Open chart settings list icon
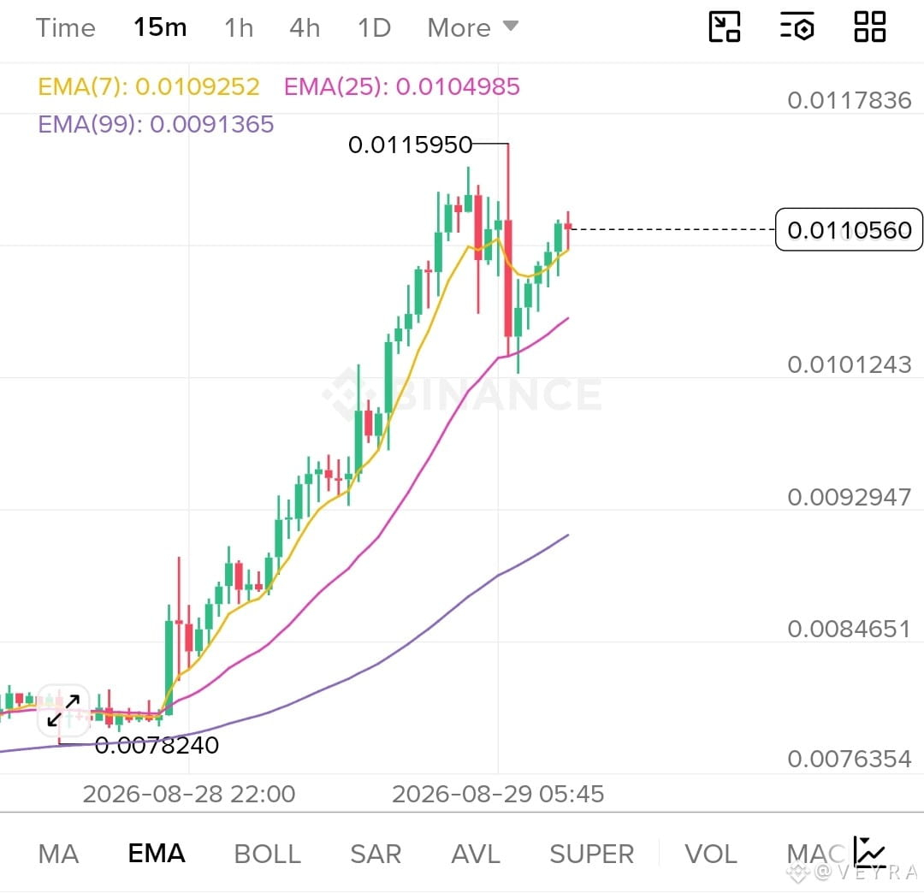Viewport: 924px width, 893px height. [797, 27]
